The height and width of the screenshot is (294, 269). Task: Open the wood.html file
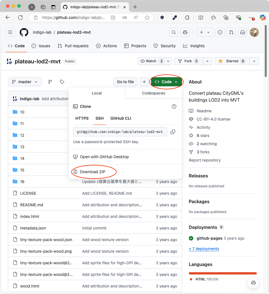(x=30, y=286)
